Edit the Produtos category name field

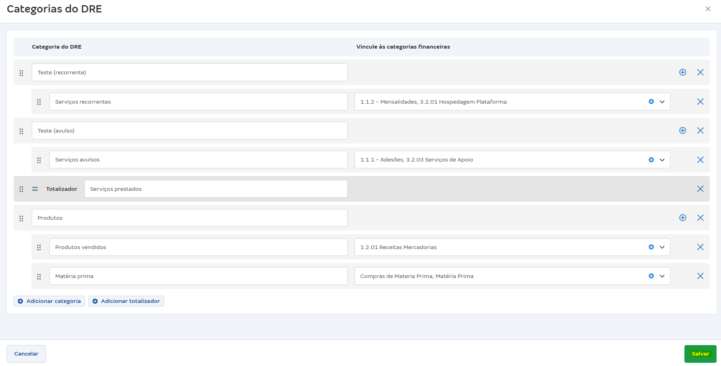[190, 218]
